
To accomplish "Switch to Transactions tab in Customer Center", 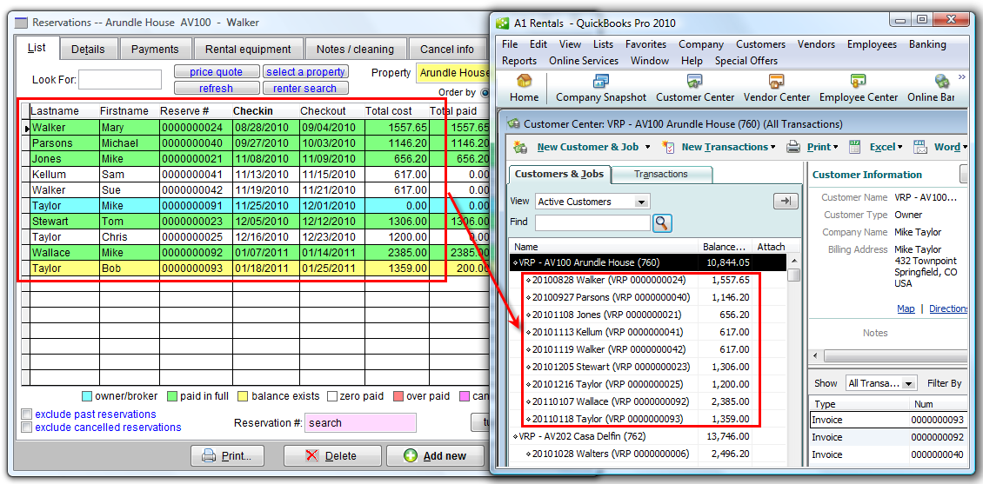I will [661, 174].
